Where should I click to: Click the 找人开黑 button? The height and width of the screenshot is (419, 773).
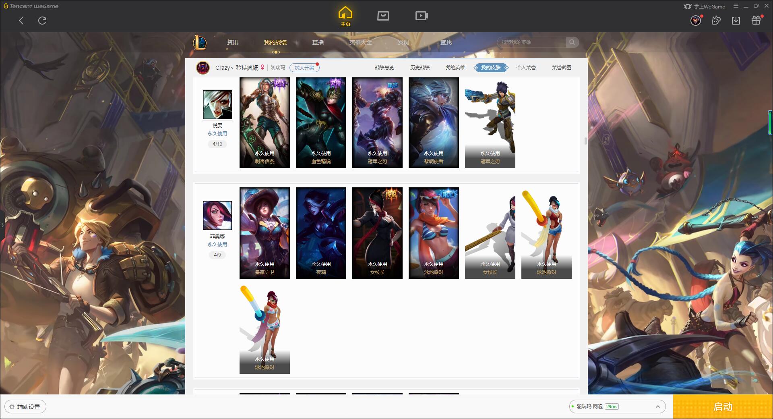[304, 68]
